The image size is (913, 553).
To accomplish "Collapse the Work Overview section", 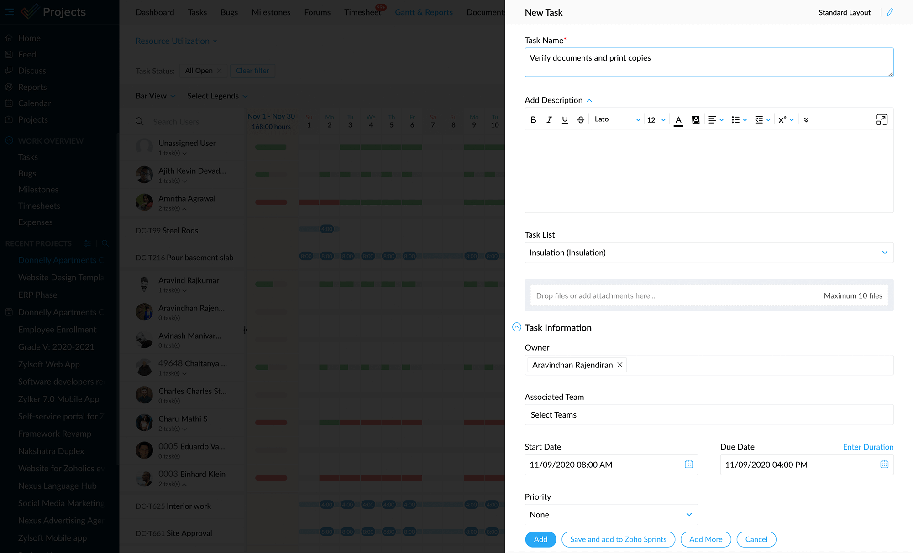I will tap(9, 141).
